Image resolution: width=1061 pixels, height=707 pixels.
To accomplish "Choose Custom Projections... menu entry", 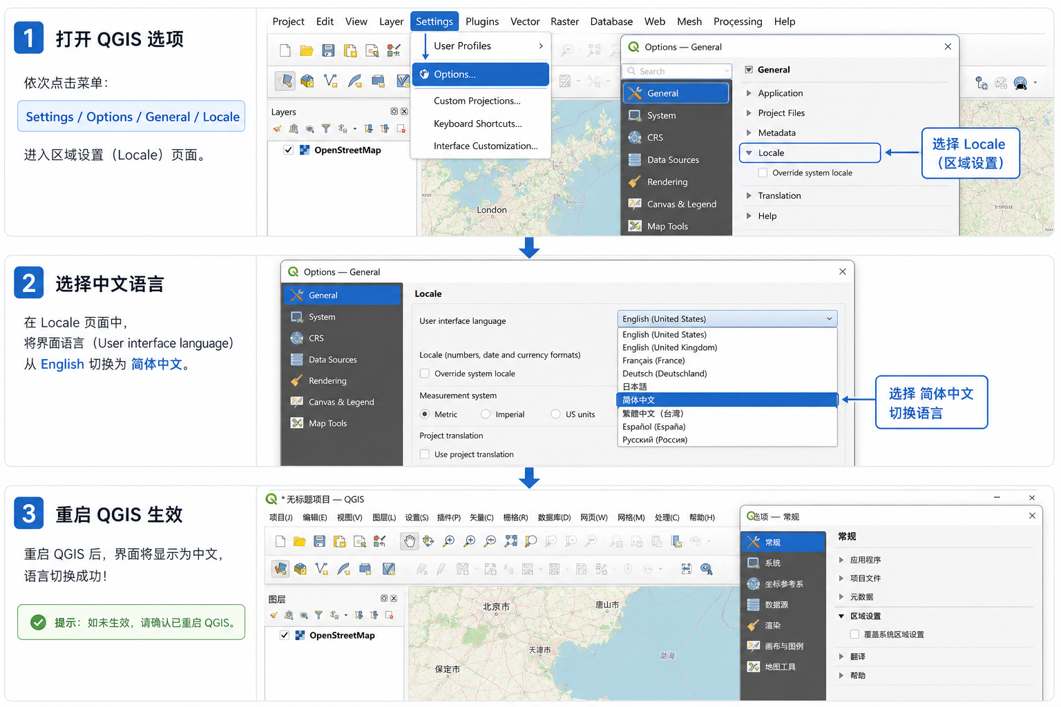I will pos(477,101).
